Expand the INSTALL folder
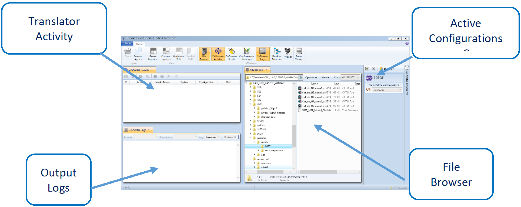Image resolution: width=521 pixels, height=207 pixels. pos(251,129)
